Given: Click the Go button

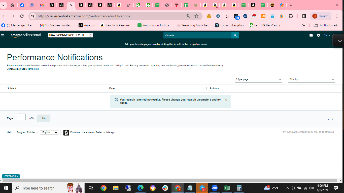Looking at the screenshot, I should 44,118.
